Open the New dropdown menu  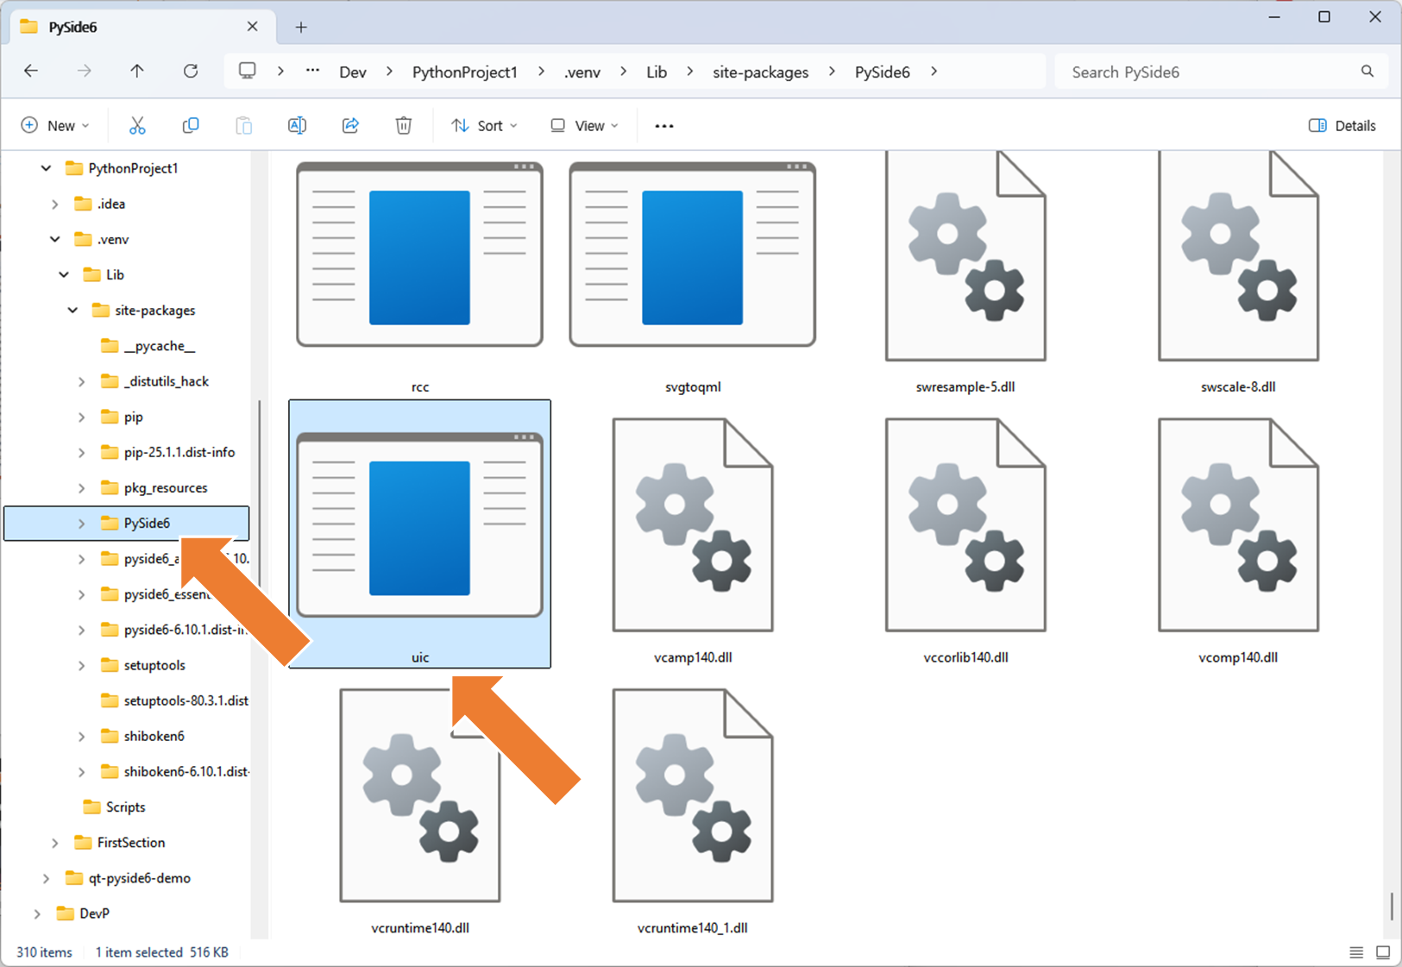pyautogui.click(x=55, y=126)
